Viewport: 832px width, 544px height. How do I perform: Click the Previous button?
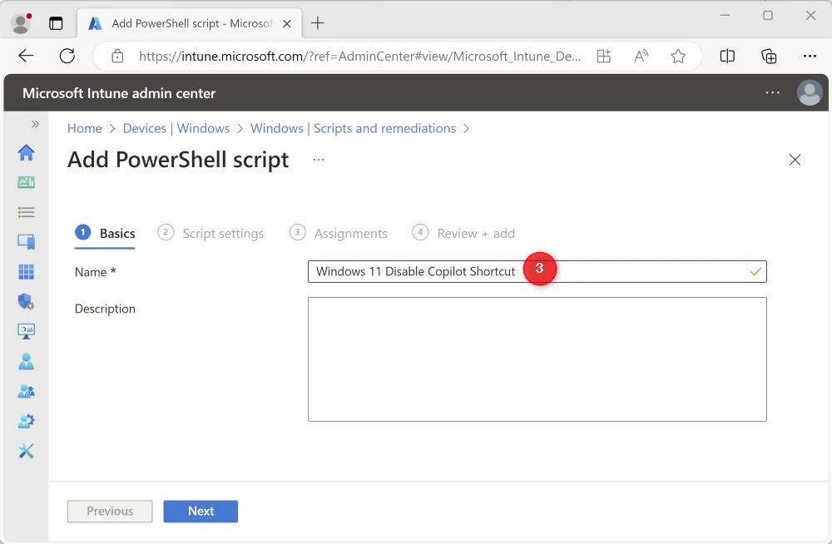[x=110, y=511]
